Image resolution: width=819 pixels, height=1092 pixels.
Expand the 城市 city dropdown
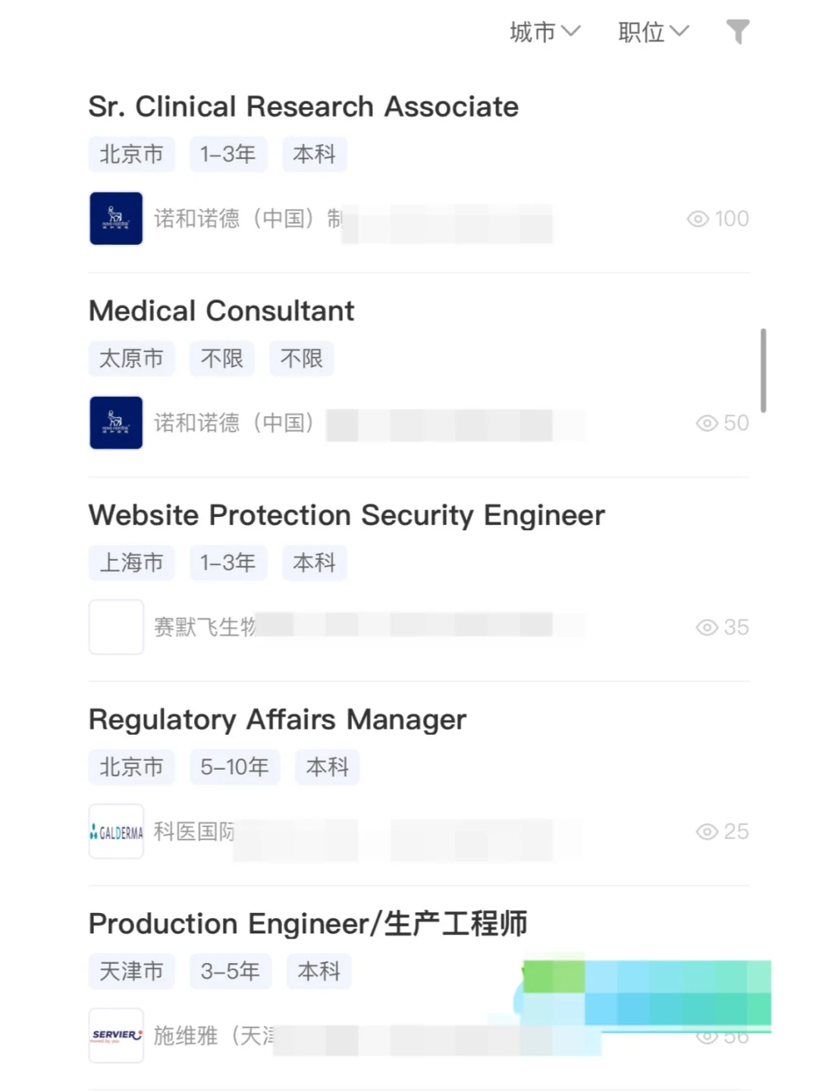tap(545, 32)
